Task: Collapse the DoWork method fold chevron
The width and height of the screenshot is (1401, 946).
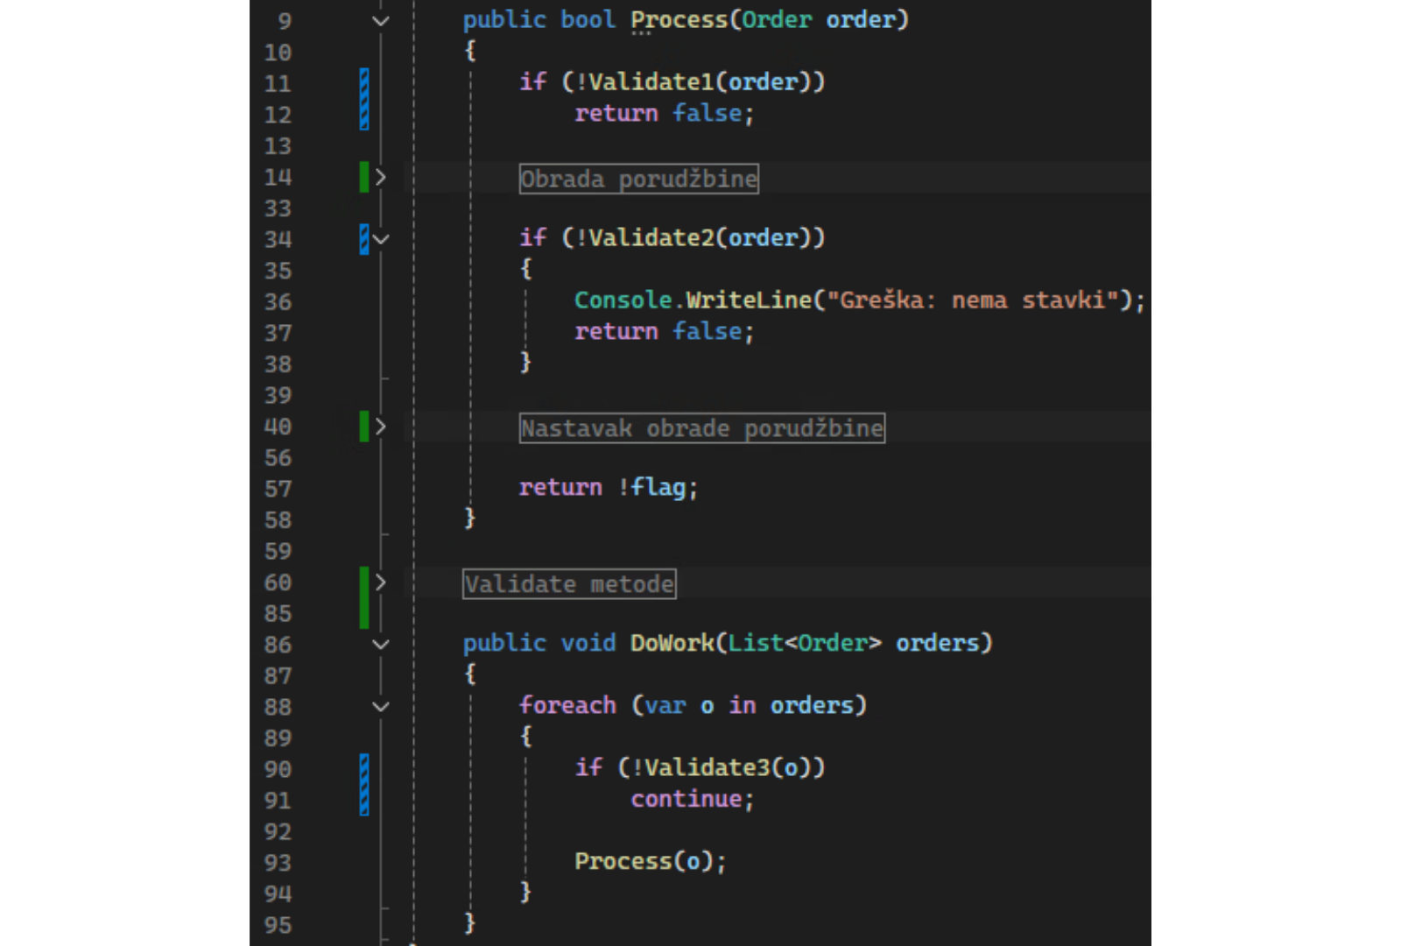Action: click(381, 645)
